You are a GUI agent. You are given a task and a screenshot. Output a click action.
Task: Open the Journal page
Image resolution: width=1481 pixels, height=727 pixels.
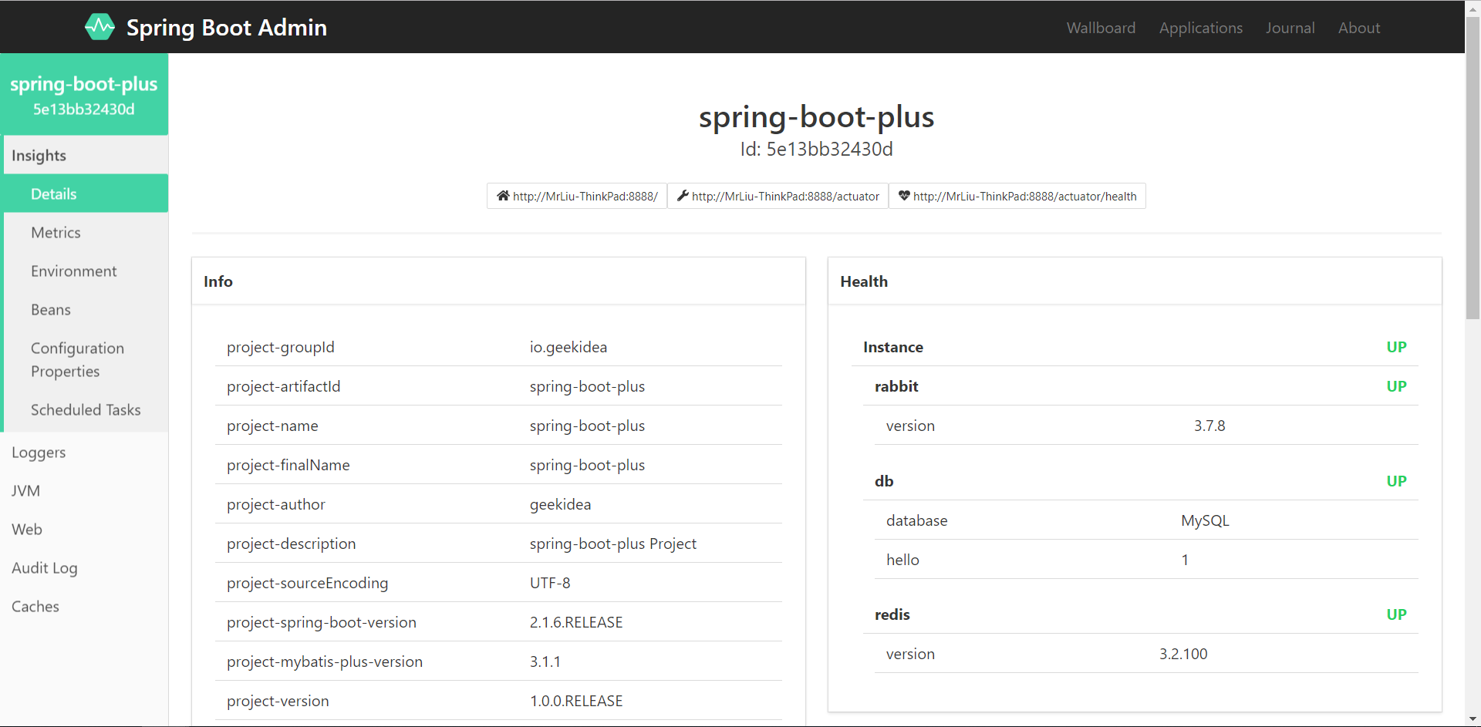pyautogui.click(x=1290, y=28)
